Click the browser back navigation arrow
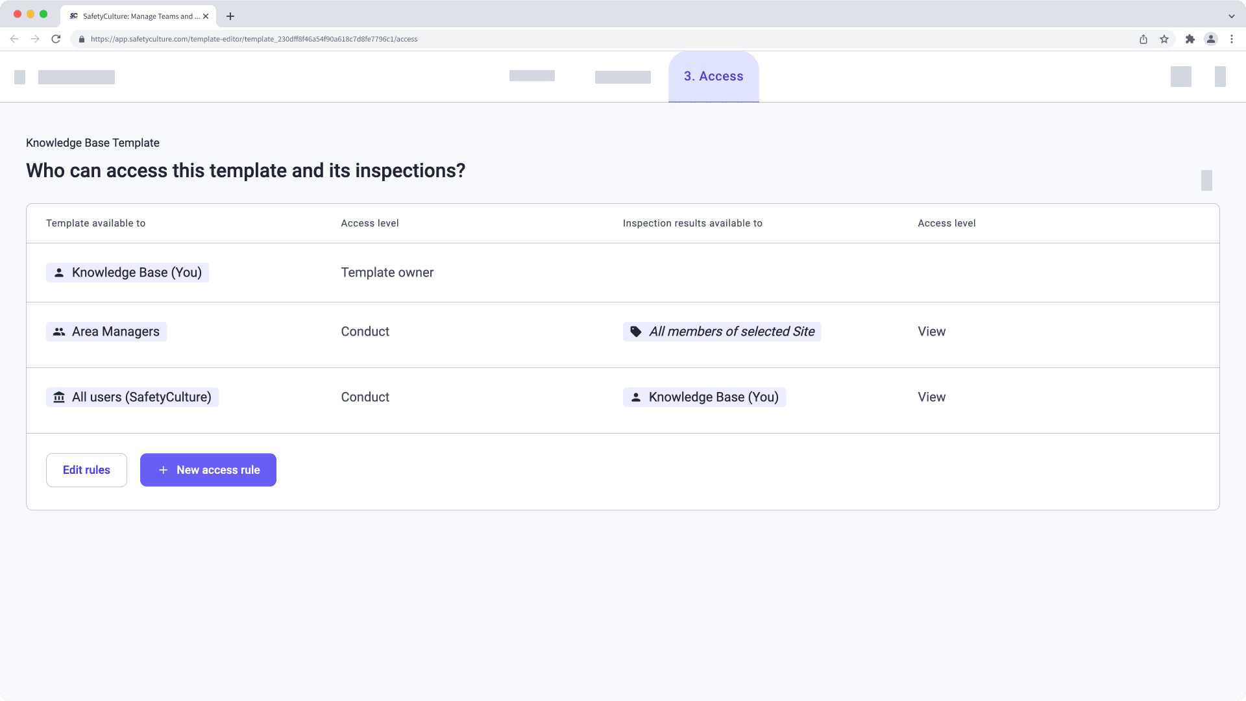The height and width of the screenshot is (701, 1246). [x=17, y=38]
